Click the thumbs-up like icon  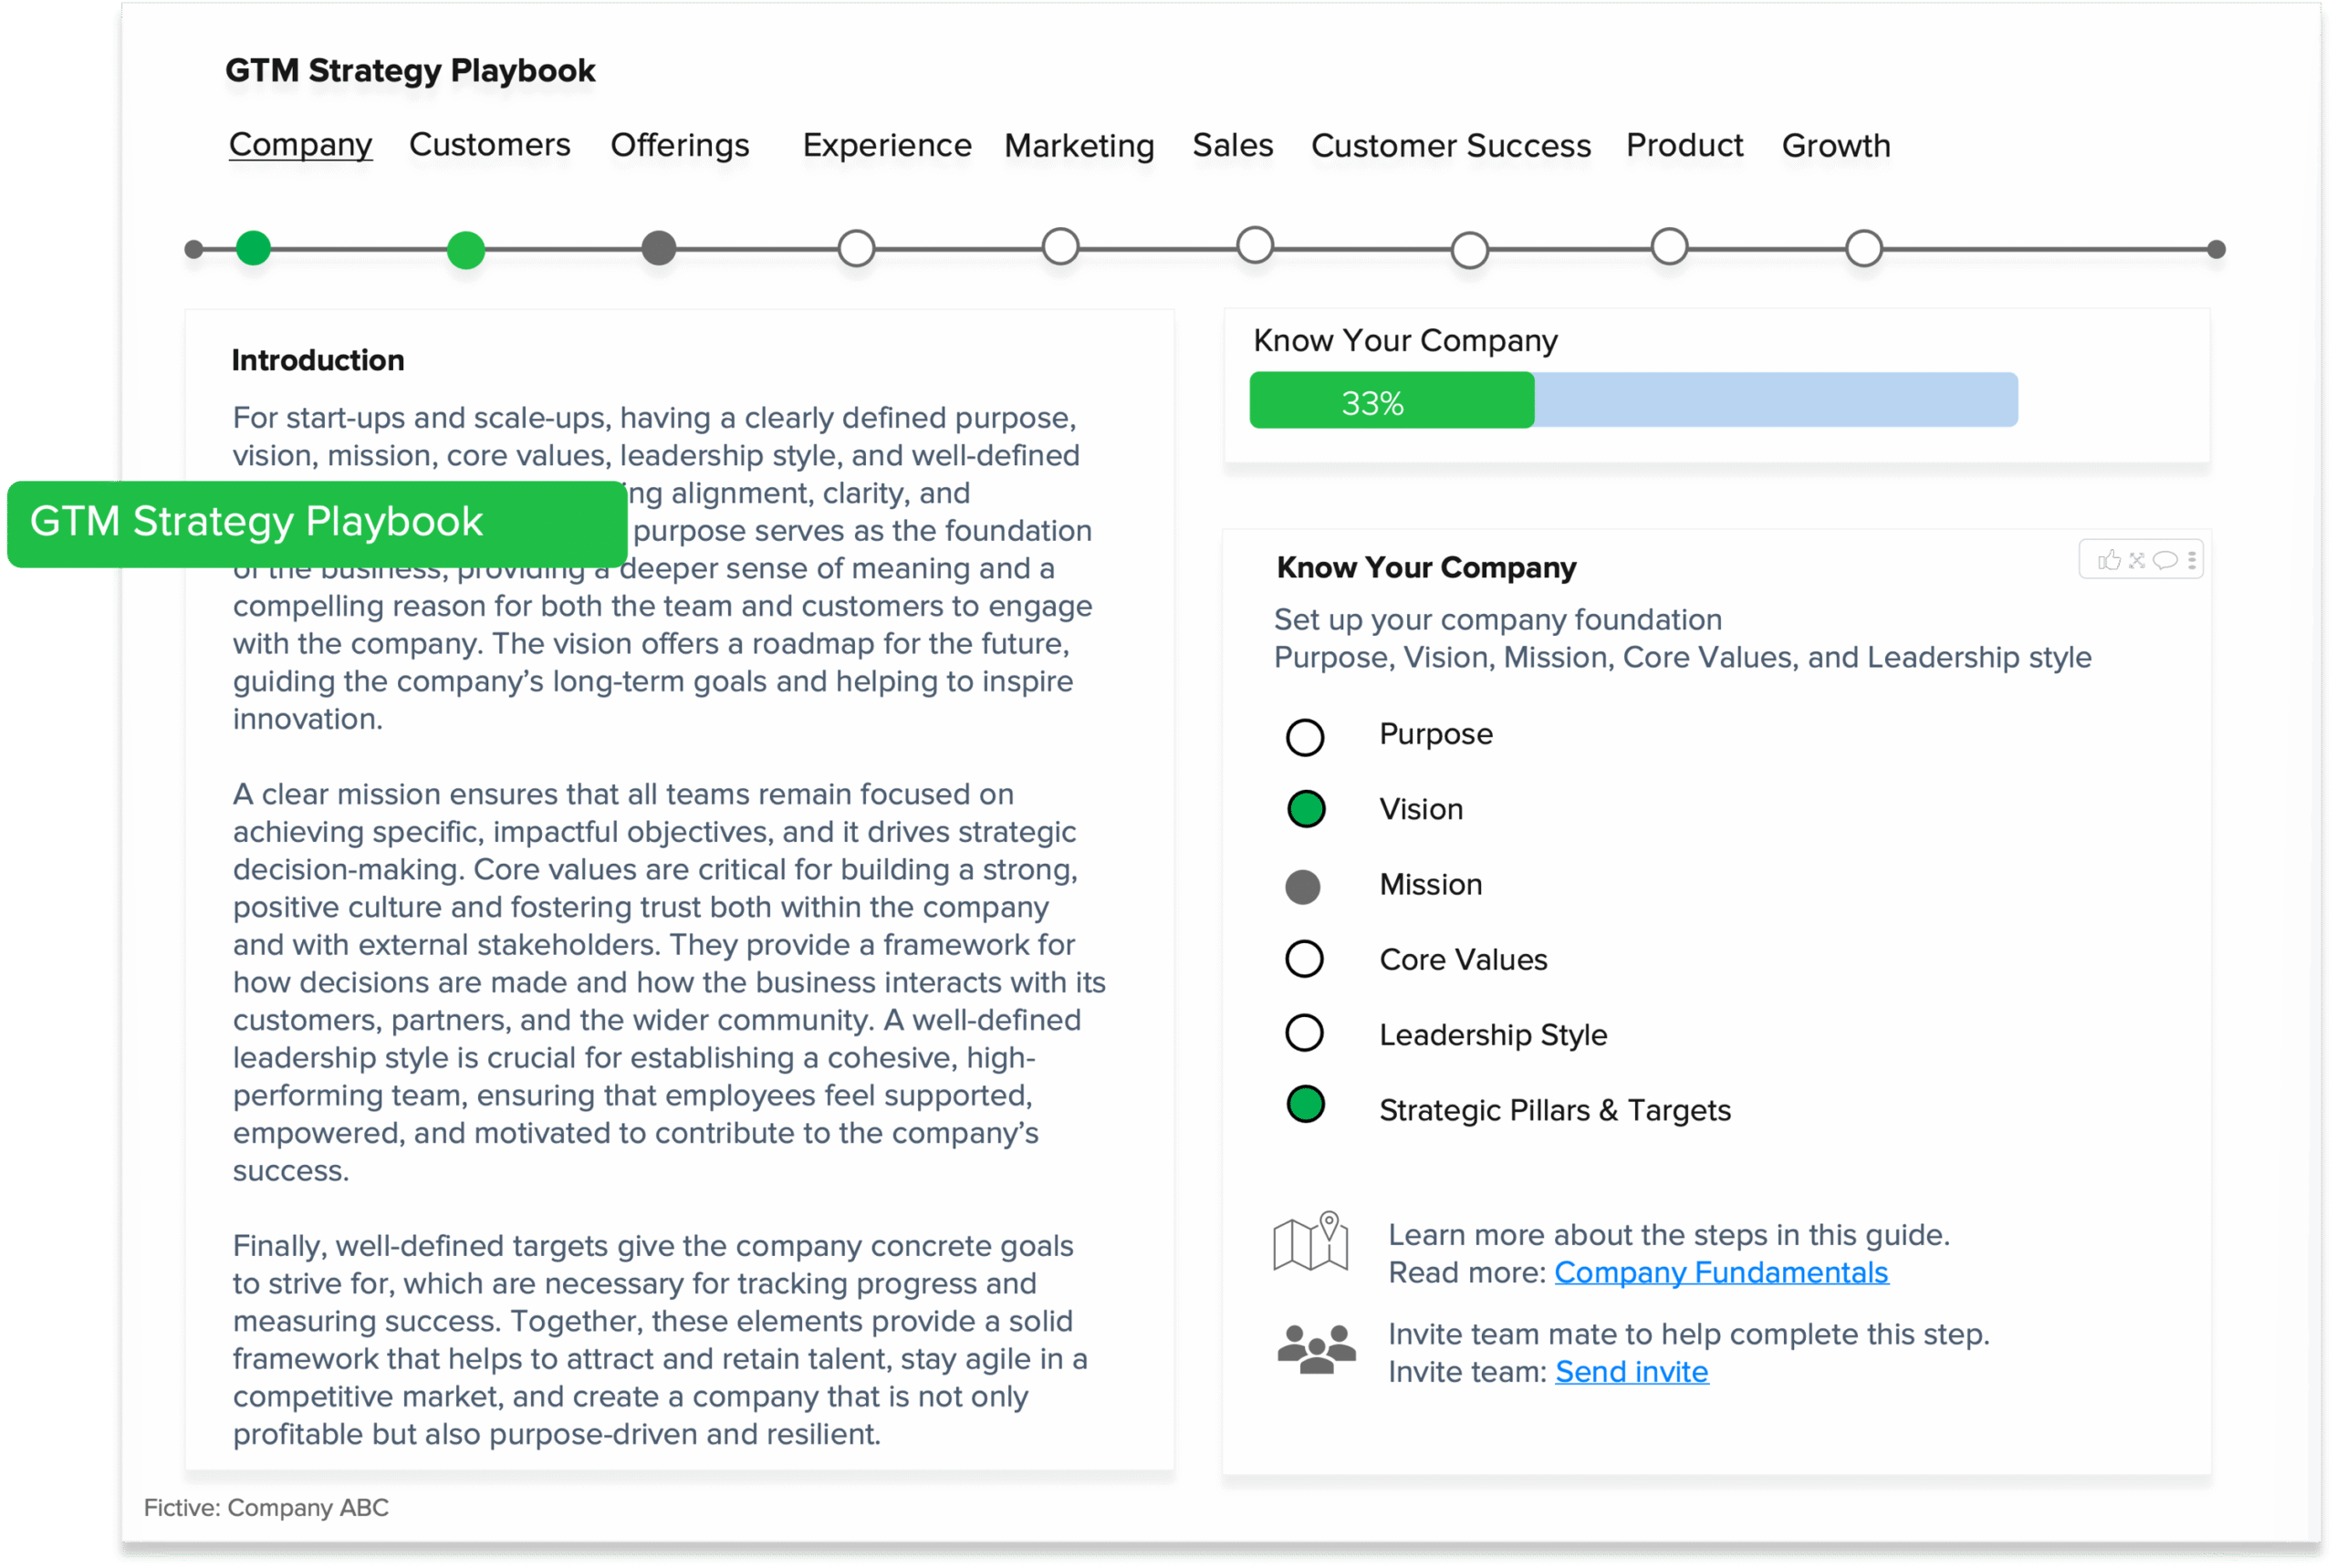click(2109, 560)
